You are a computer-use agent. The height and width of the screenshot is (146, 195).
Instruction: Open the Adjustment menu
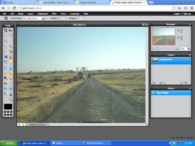(x=43, y=14)
